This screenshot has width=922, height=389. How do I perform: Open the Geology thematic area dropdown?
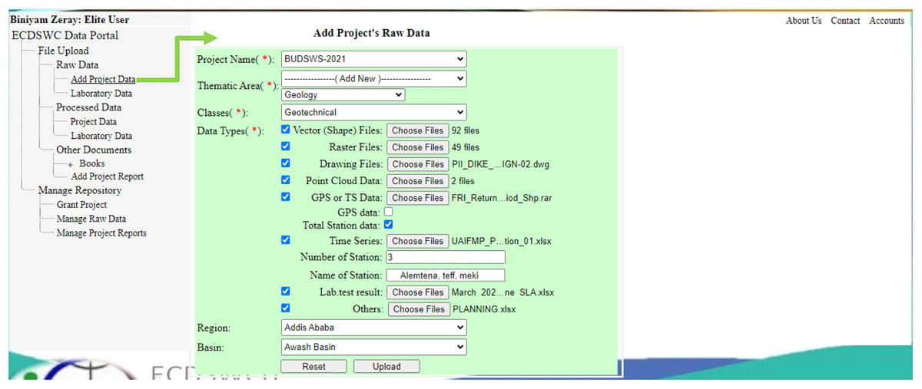click(343, 95)
